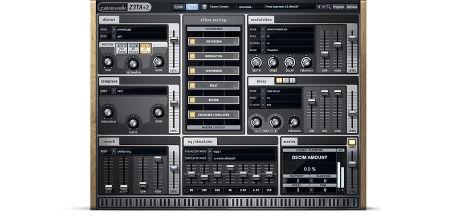Screen dimensions: 456x220
Task: Enable the Limit switch in master section
Action: tap(352, 142)
